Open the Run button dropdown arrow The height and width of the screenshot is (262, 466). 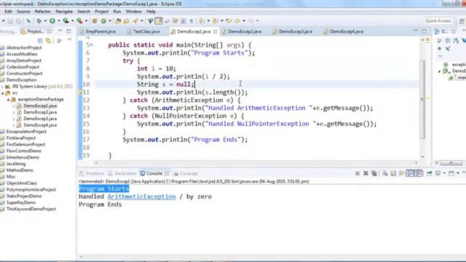pyautogui.click(x=59, y=21)
